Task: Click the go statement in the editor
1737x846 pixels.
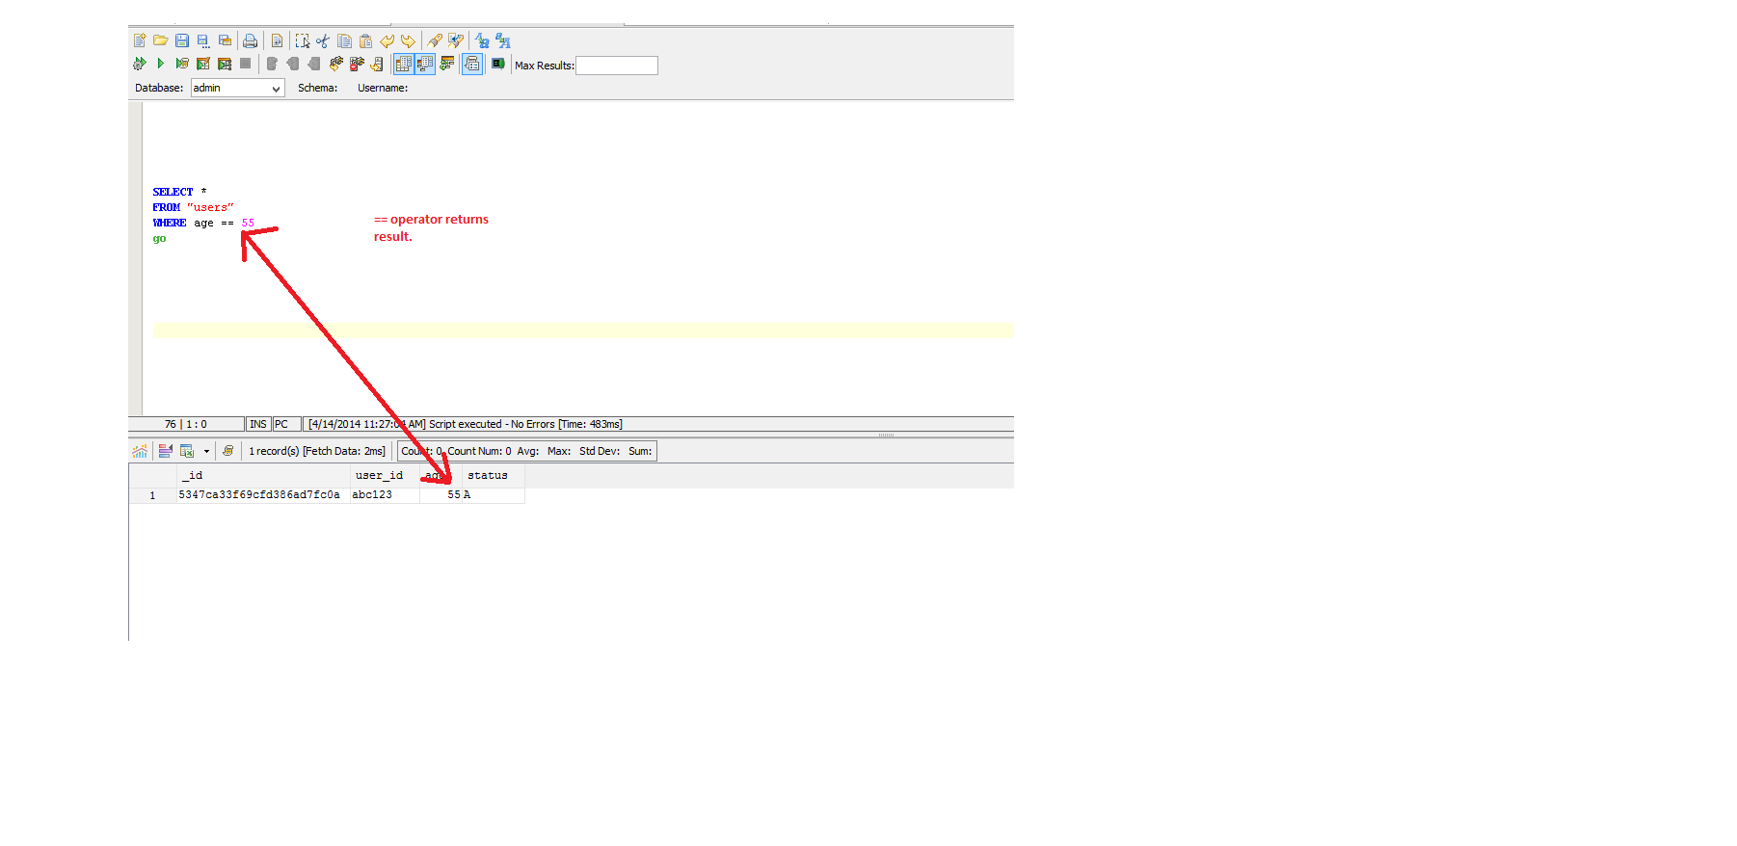Action: tap(159, 238)
